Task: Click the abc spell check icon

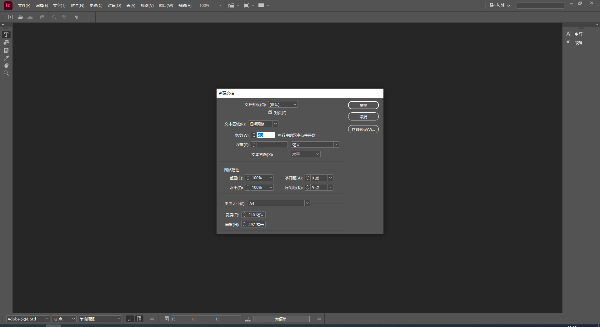Action: click(64, 17)
